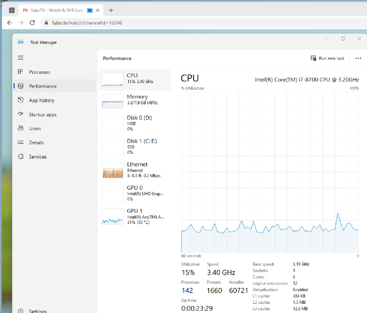
Task: Click the App history clock icon
Action: pos(21,100)
